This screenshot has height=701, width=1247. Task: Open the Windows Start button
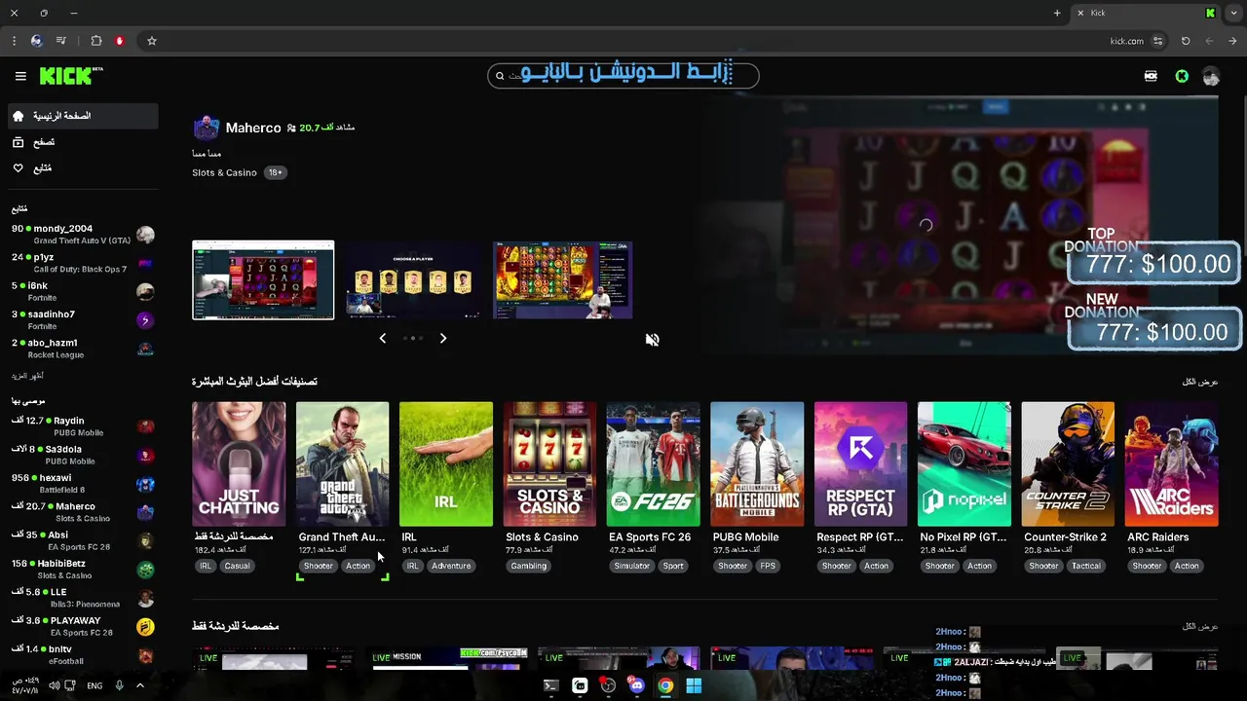click(x=694, y=685)
